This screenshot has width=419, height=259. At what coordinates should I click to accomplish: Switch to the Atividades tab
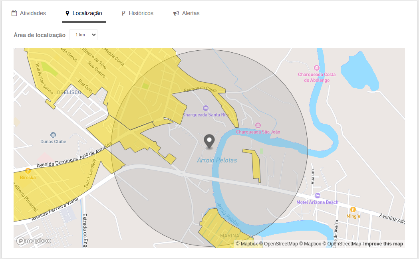(x=29, y=13)
